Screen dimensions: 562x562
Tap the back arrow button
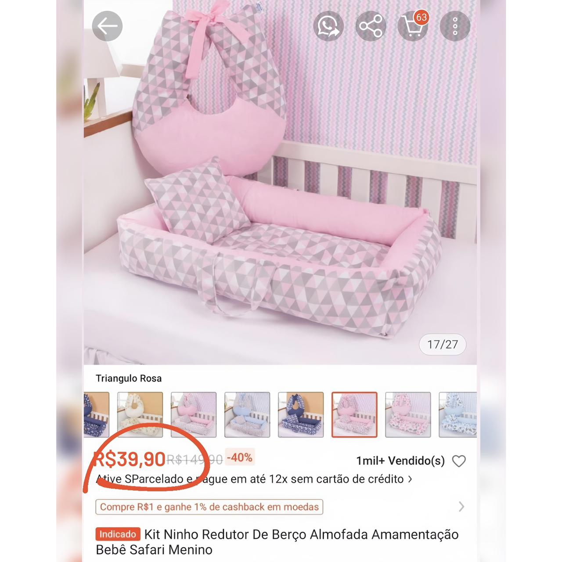click(107, 26)
